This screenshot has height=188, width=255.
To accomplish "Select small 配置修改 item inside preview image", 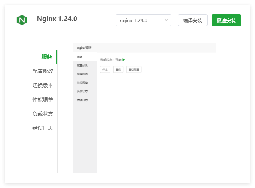I will tap(82, 65).
